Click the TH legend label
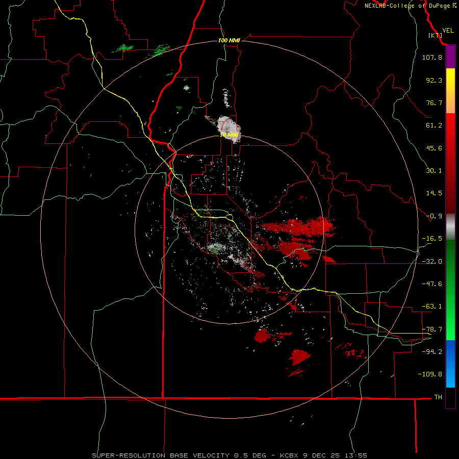Image resolution: width=459 pixels, height=459 pixels. (x=438, y=397)
